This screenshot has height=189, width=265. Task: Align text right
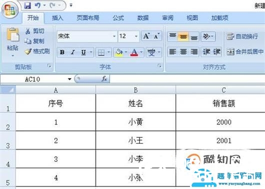pos(194,52)
